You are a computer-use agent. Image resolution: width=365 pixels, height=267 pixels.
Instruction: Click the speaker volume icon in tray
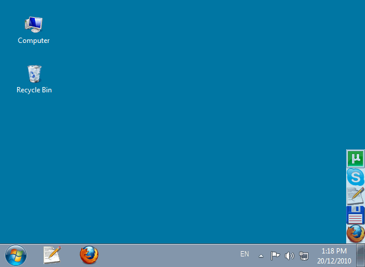tap(289, 255)
